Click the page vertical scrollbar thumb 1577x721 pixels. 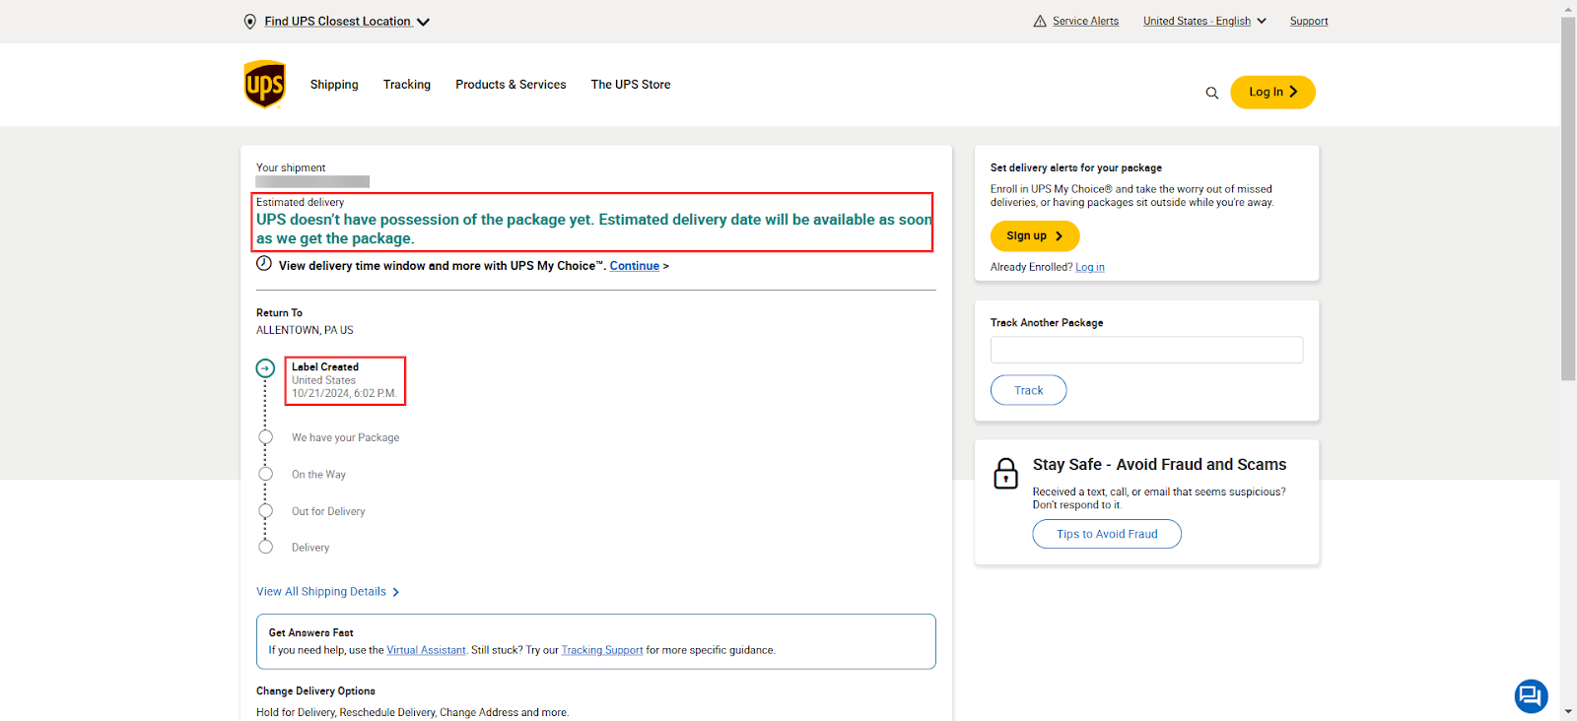pyautogui.click(x=1568, y=197)
